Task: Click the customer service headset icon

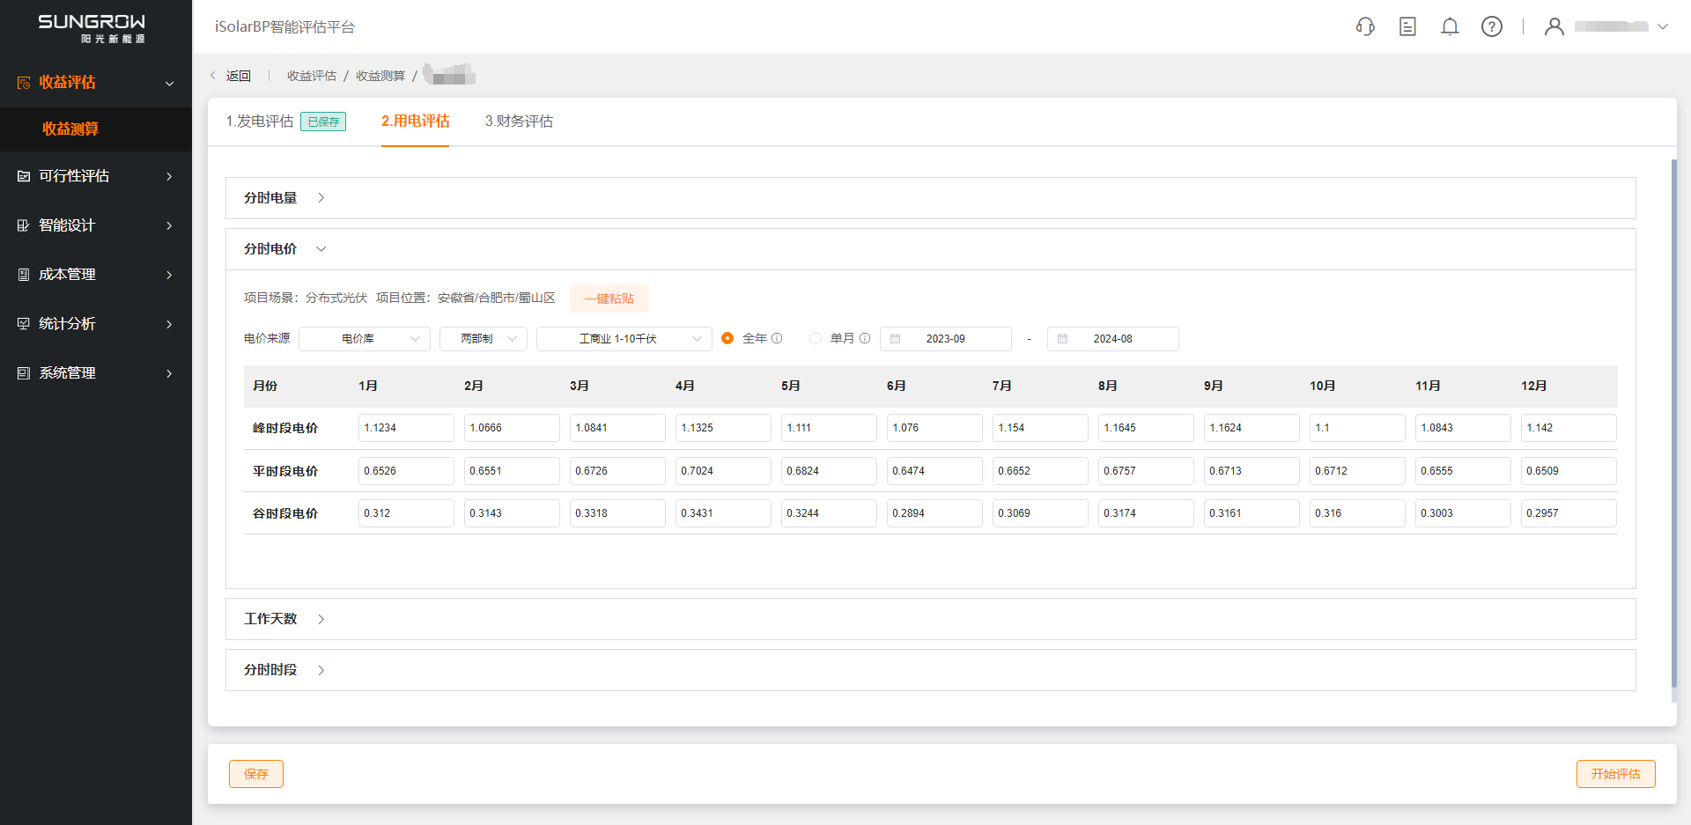Action: pos(1365,26)
